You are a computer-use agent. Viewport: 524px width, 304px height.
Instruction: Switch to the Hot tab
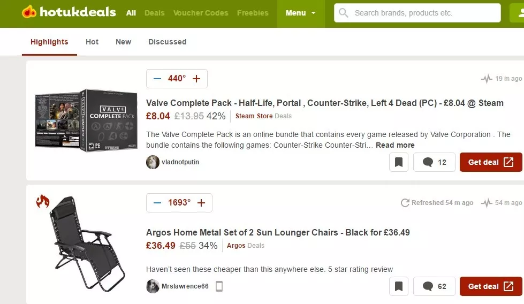92,42
